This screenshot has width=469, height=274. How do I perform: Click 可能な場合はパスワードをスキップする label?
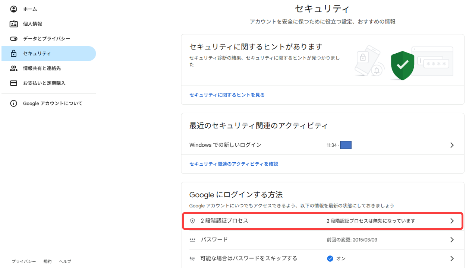(x=249, y=258)
